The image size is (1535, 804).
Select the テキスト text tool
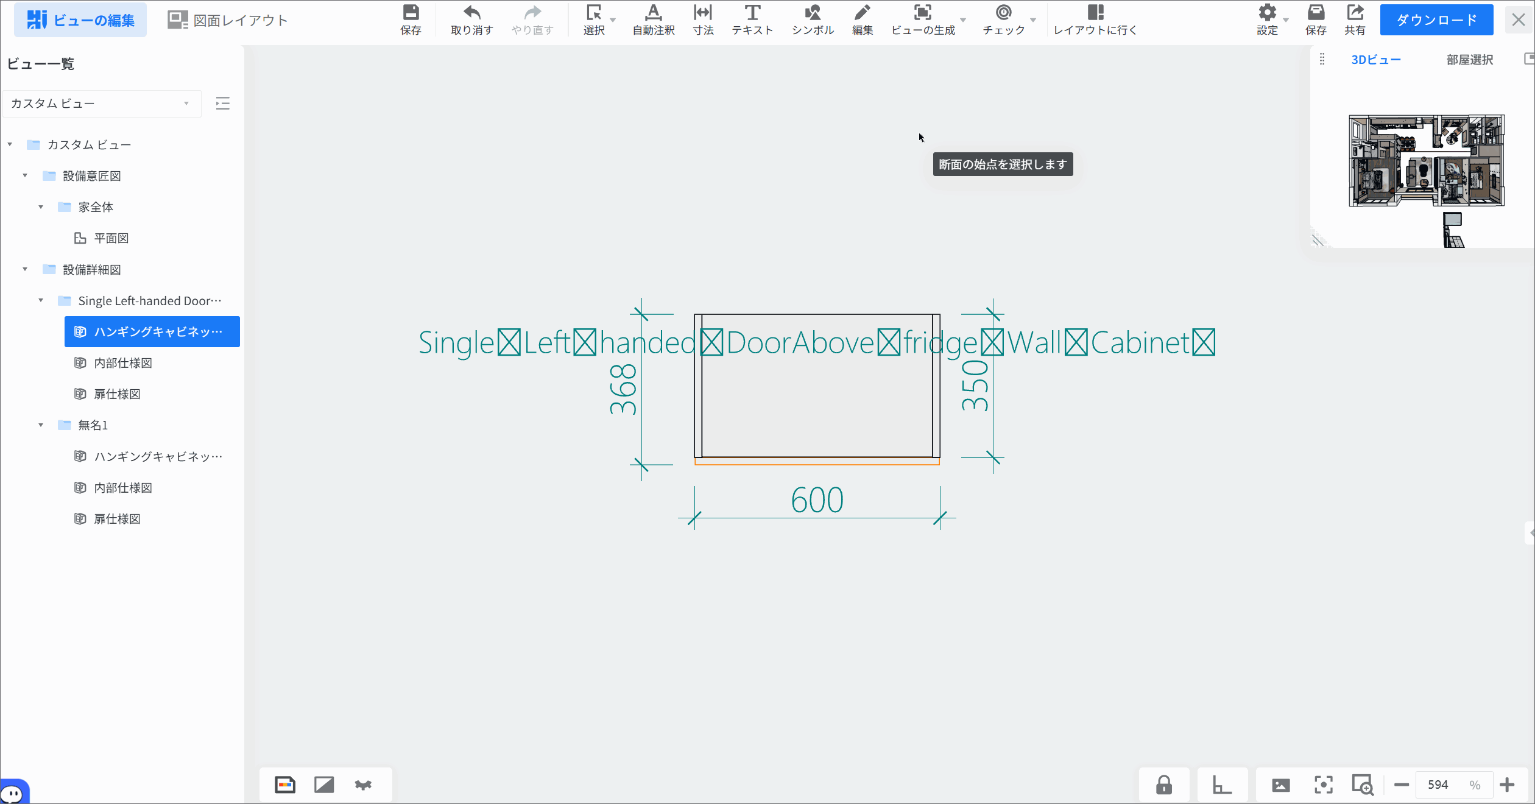752,19
